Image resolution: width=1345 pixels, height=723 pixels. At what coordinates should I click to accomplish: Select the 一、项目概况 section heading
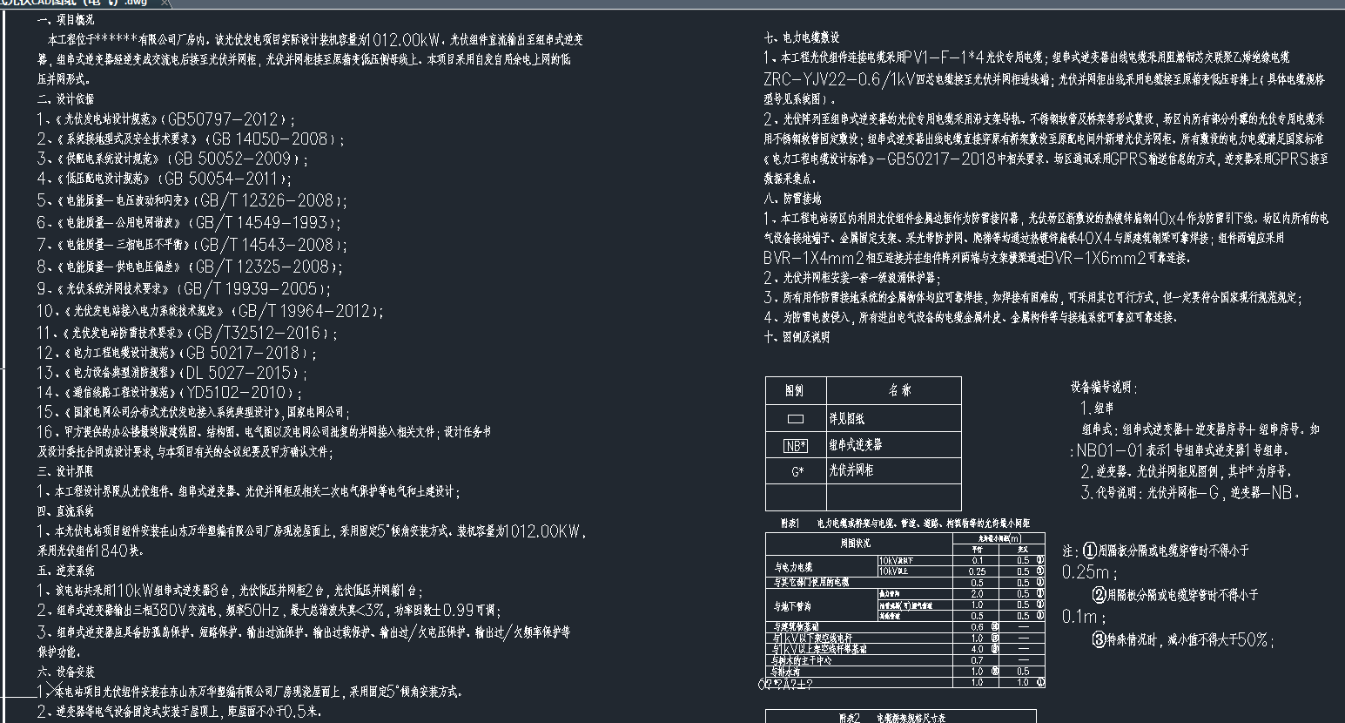(65, 19)
